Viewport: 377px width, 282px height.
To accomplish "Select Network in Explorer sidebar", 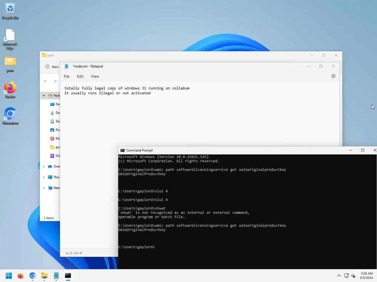I will (x=54, y=188).
